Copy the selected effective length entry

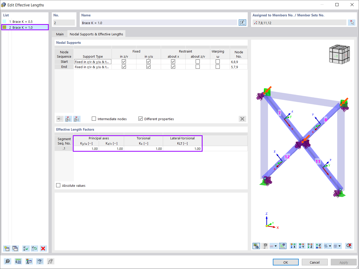[15, 249]
